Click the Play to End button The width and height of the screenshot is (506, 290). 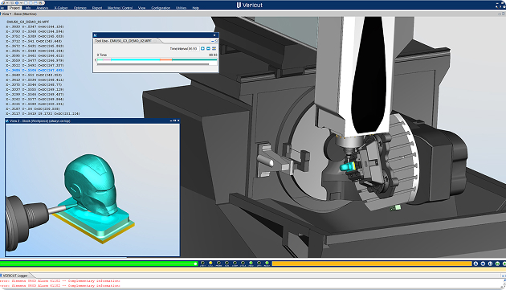tap(504, 263)
